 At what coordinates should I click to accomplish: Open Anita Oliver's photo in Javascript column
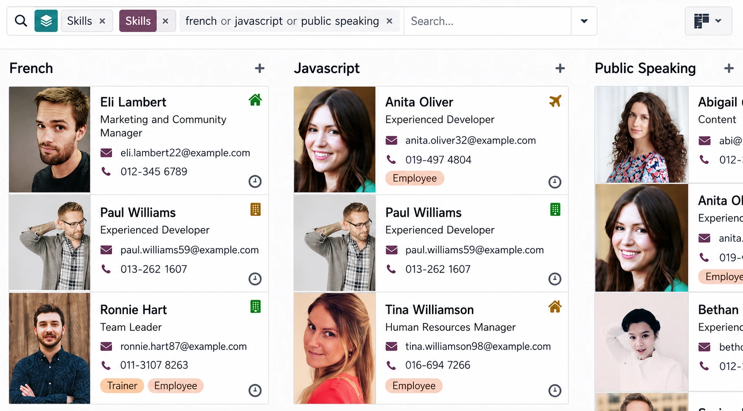pyautogui.click(x=335, y=139)
